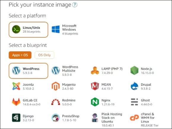This screenshot has width=172, height=129.
Task: Select the Linux/Unix platform
Action: (x=28, y=30)
